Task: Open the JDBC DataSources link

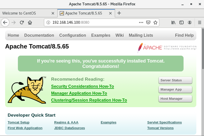Action: pos(70,128)
